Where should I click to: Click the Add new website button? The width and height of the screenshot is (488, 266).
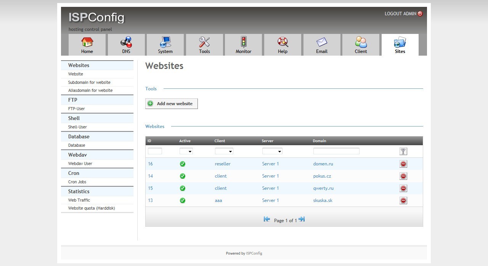pyautogui.click(x=172, y=104)
